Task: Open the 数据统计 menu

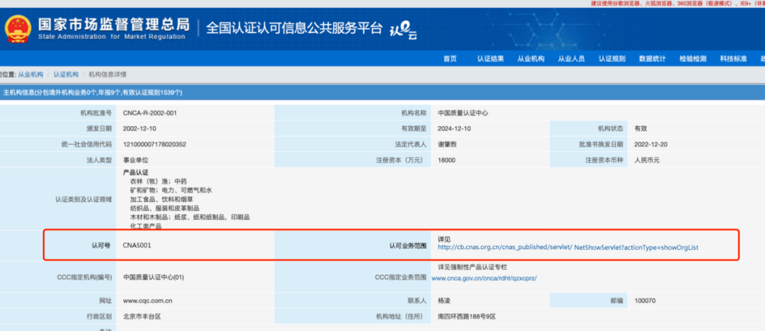Action: (x=652, y=59)
